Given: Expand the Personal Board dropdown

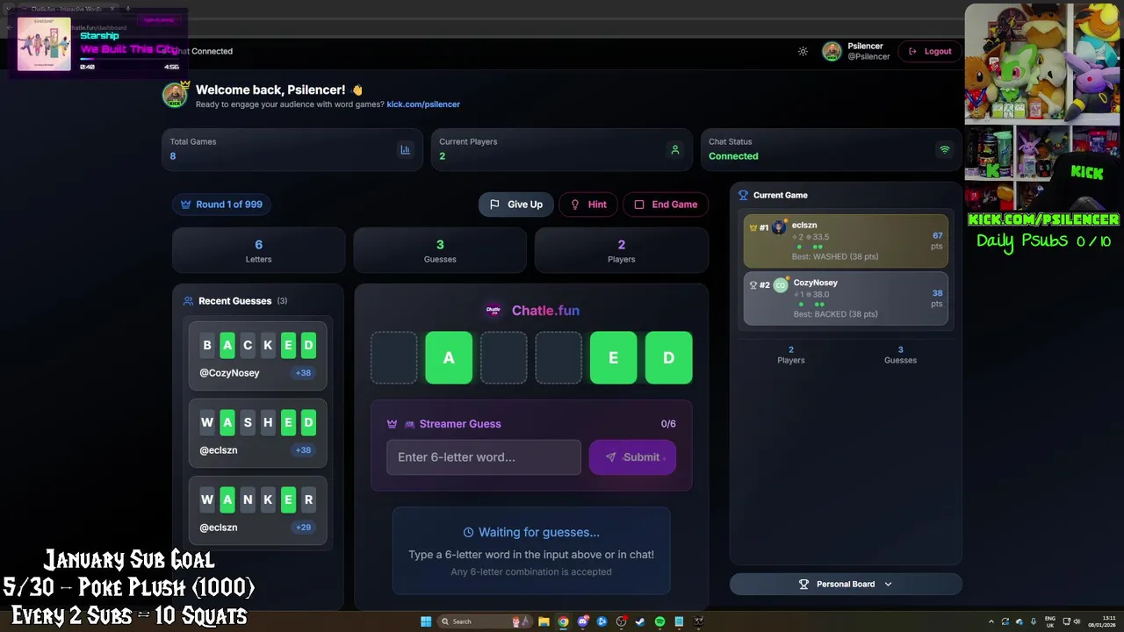Looking at the screenshot, I should [x=846, y=584].
